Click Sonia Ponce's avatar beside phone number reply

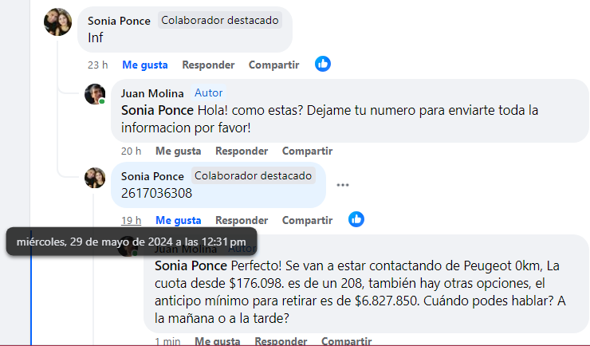96,178
